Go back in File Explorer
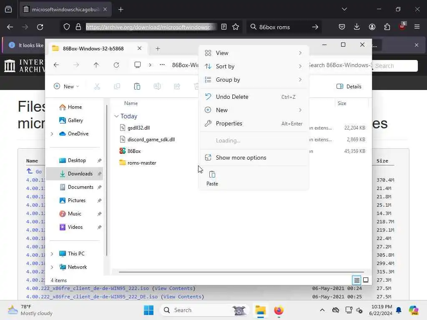 coord(56,65)
